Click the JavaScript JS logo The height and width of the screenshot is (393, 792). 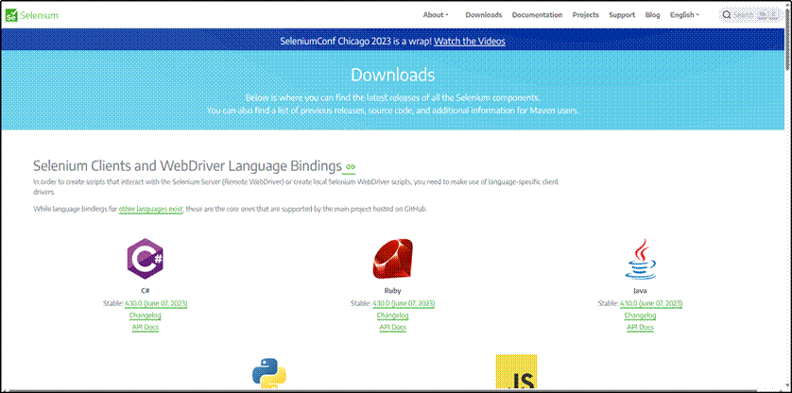[516, 371]
